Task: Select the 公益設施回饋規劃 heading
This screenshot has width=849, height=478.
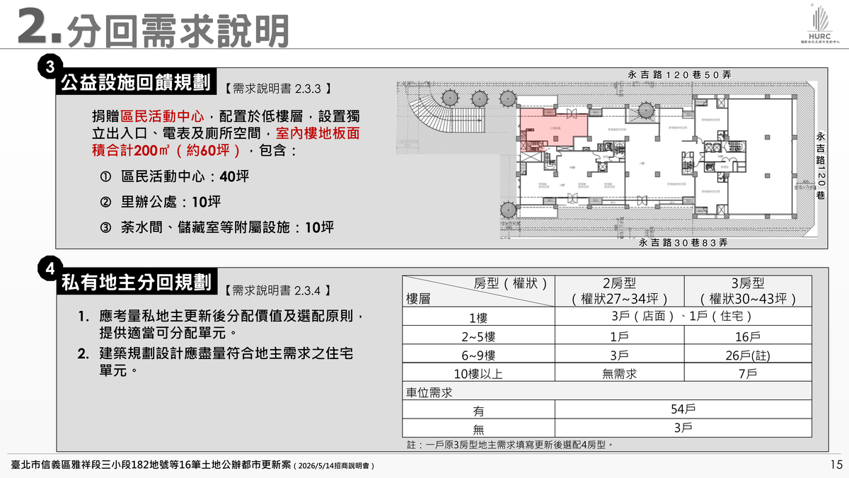Action: (137, 83)
